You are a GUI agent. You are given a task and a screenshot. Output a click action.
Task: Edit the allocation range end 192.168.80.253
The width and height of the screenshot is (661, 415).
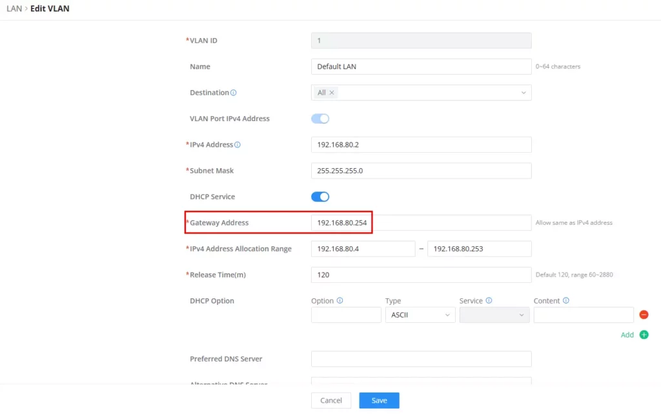[480, 249]
